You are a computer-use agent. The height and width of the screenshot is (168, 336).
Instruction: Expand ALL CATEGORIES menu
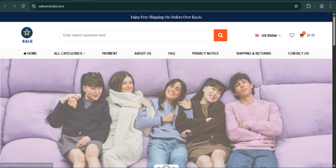coord(70,53)
